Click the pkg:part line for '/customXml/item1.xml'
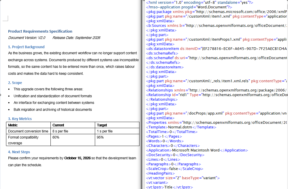Viewport: 288px width, 189px height. (x=217, y=16)
